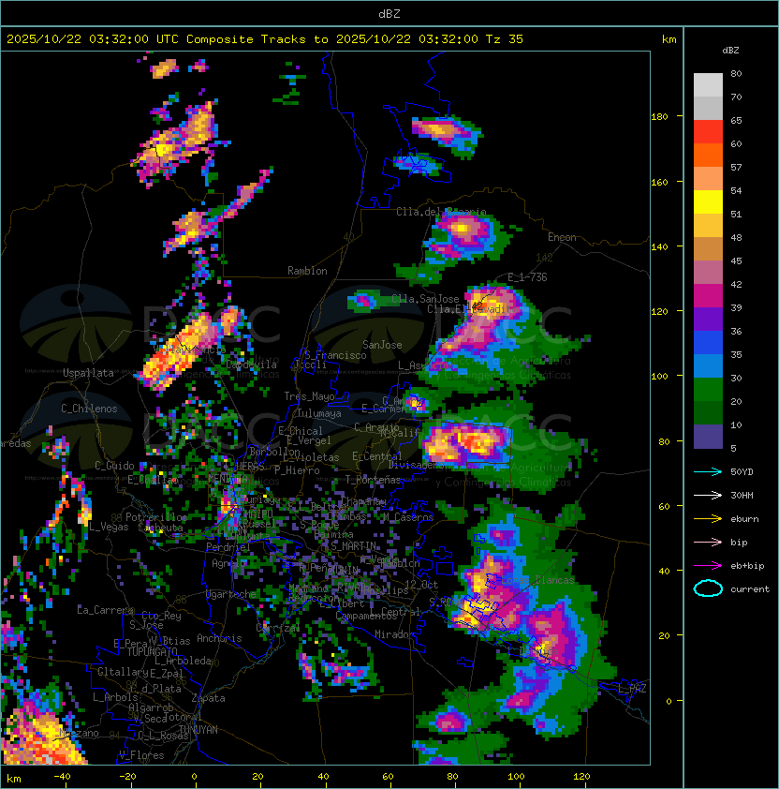Click the 'Potrerillos' map label

point(156,517)
